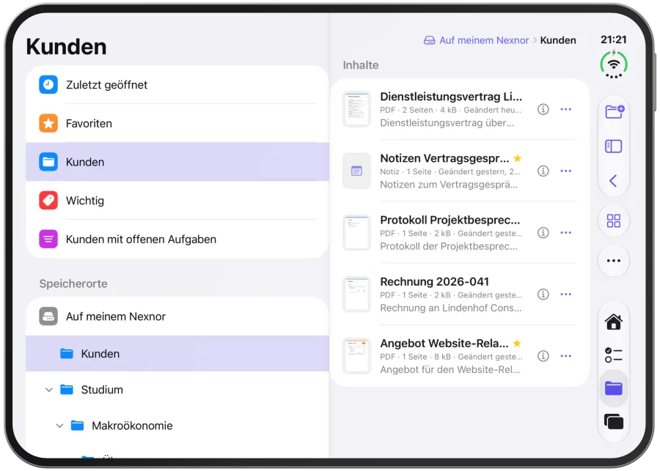Select Favoriten in sidebar
This screenshot has width=660, height=471.
(x=177, y=123)
